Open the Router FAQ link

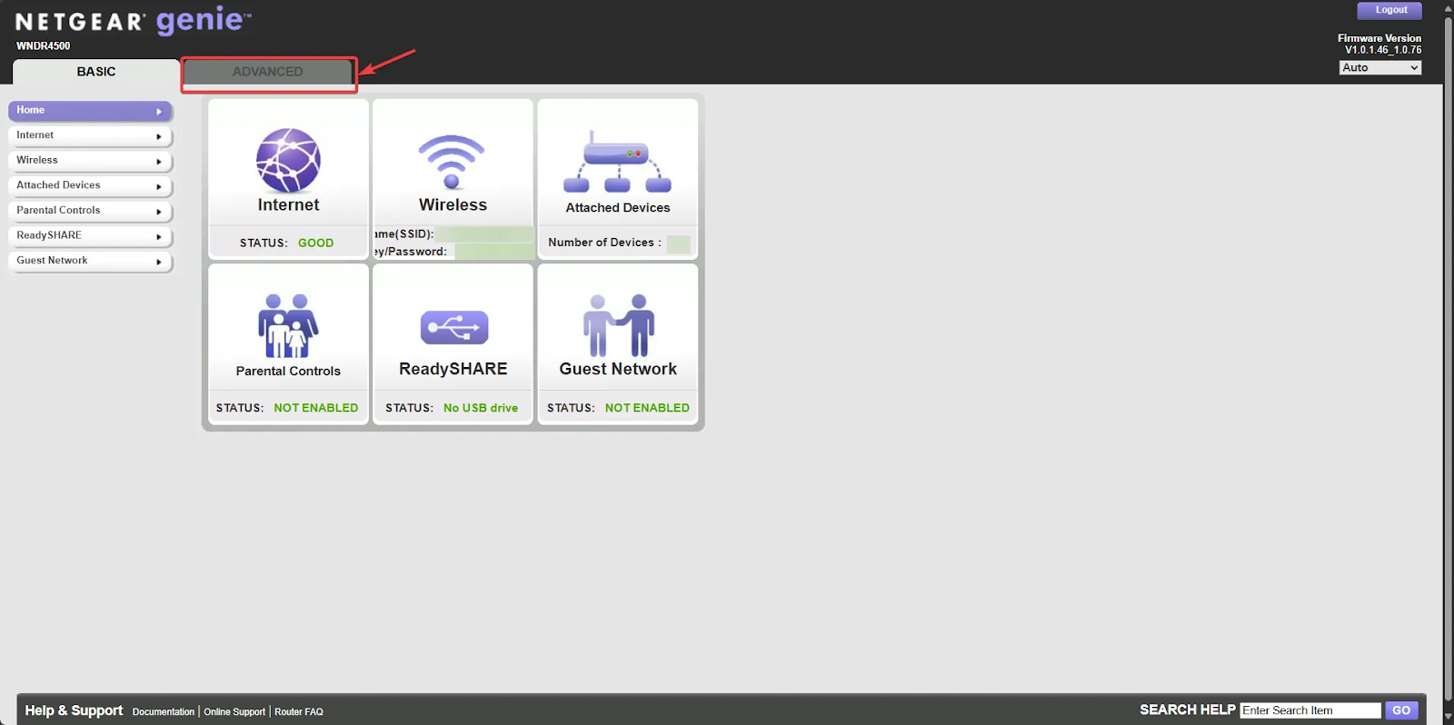299,711
